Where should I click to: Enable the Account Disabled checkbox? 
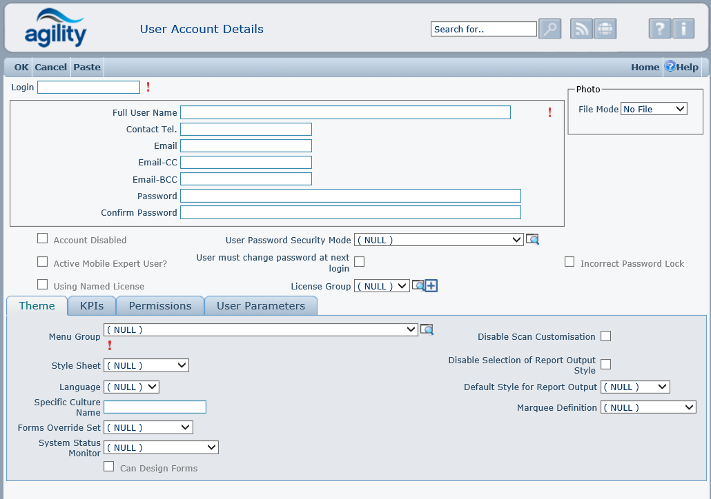[43, 239]
